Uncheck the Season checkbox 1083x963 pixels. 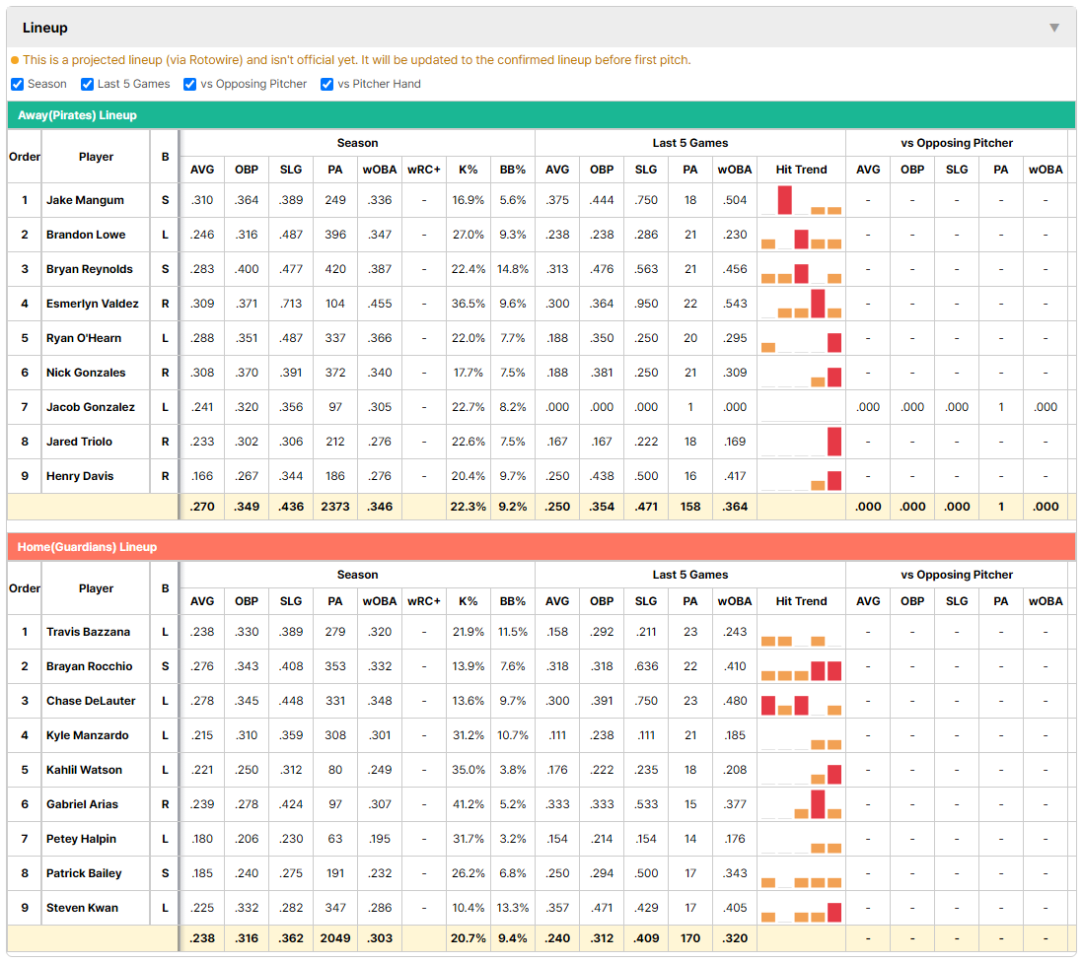18,84
